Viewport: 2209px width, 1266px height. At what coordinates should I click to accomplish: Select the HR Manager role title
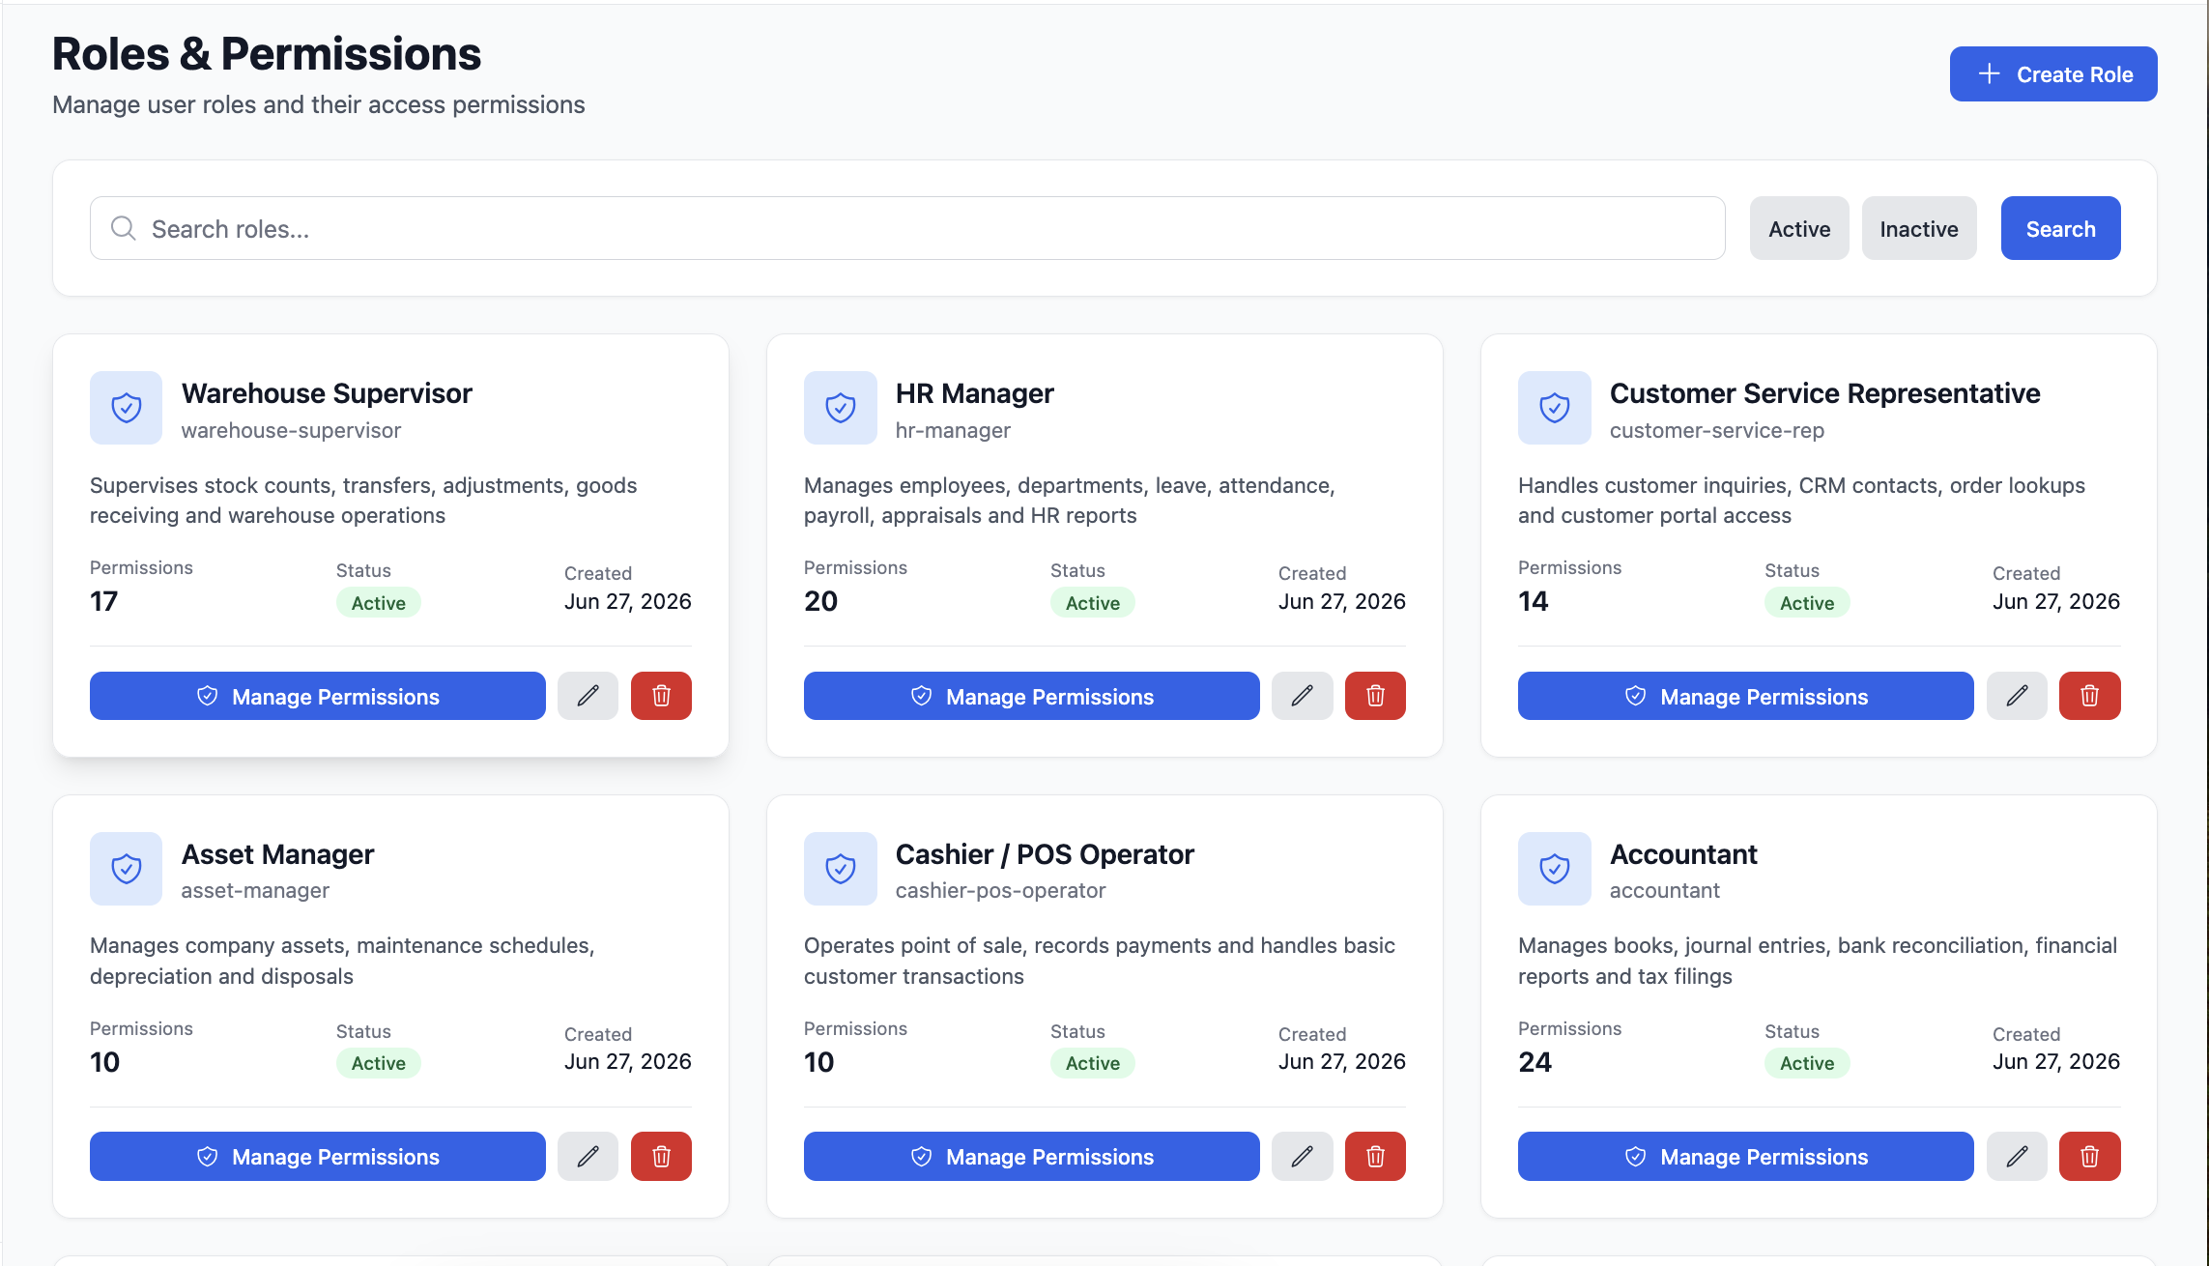(974, 393)
